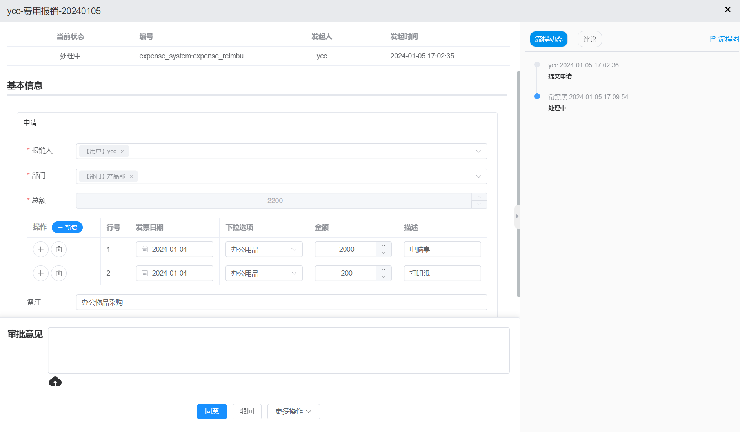
Task: Click the 流程图 flag icon
Action: [x=713, y=39]
